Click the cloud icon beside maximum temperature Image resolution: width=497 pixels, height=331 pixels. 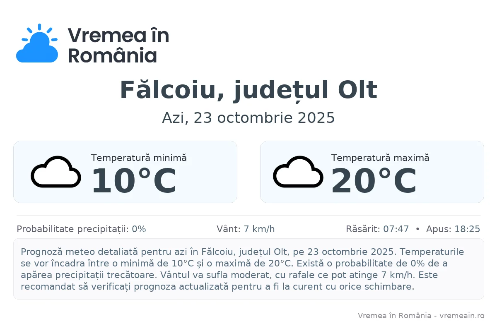(x=298, y=172)
